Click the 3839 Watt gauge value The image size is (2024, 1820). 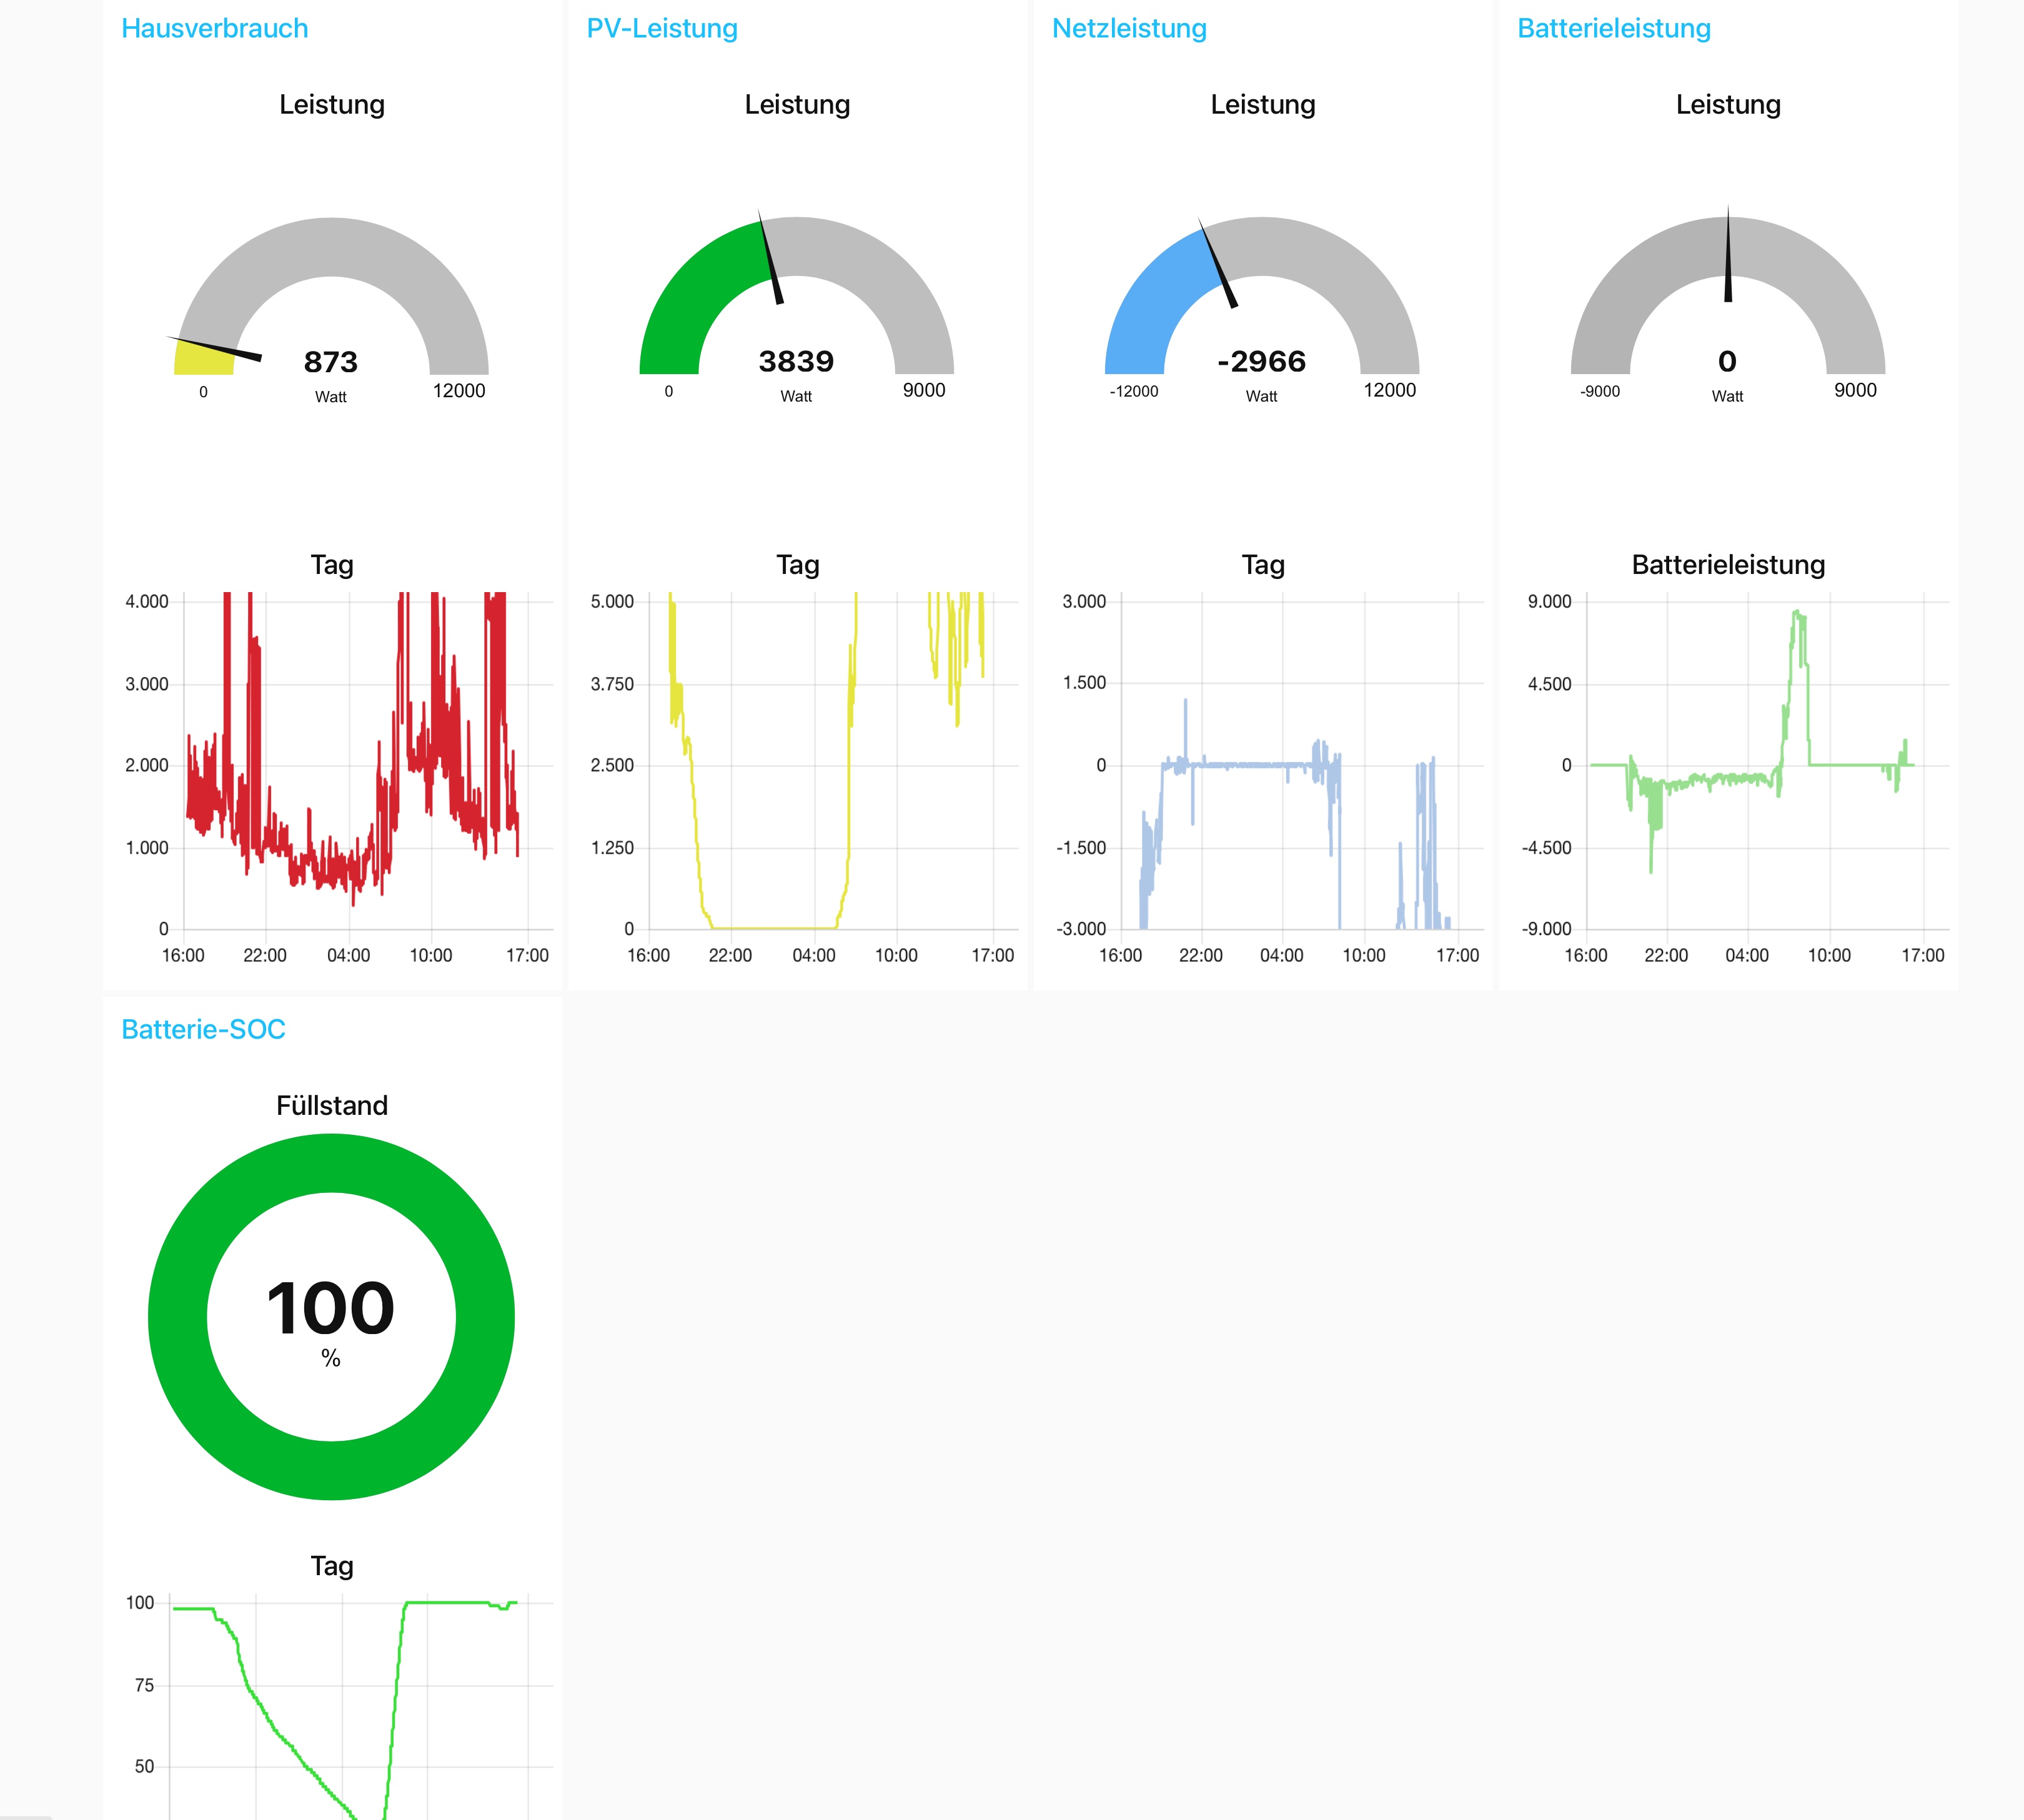coord(796,361)
